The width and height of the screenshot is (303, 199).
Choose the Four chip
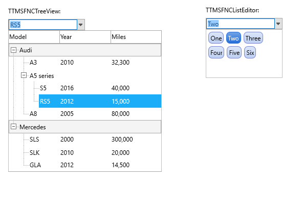coord(216,52)
